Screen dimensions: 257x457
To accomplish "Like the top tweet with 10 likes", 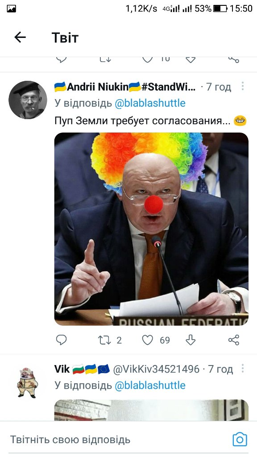I will (x=147, y=59).
